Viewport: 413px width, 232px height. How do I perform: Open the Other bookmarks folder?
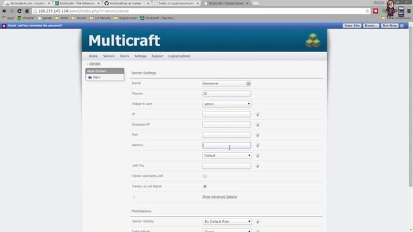click(396, 18)
